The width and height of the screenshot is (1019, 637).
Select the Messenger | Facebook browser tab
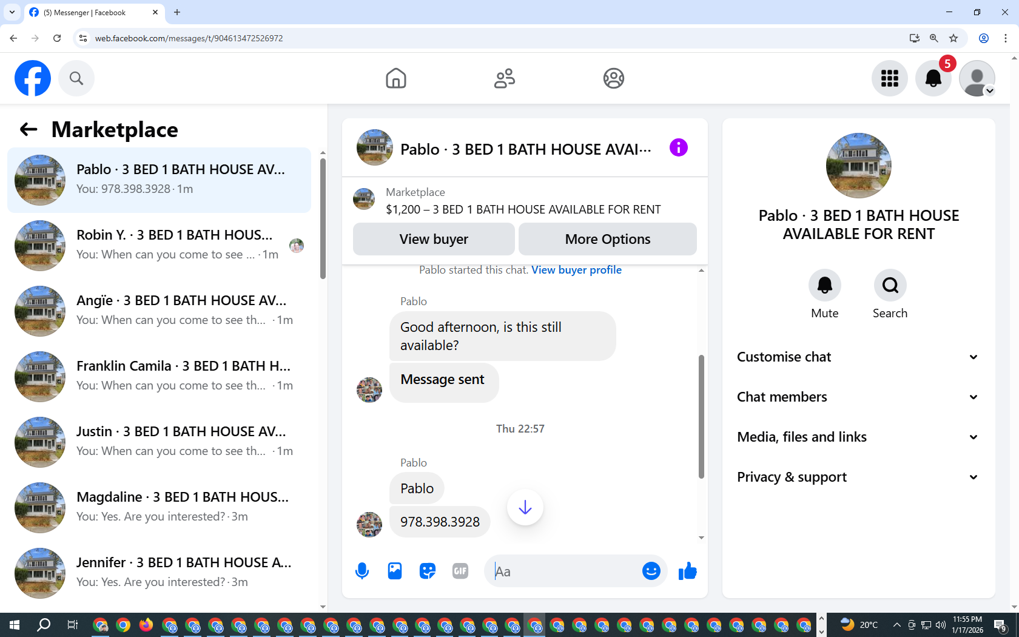[x=94, y=12]
